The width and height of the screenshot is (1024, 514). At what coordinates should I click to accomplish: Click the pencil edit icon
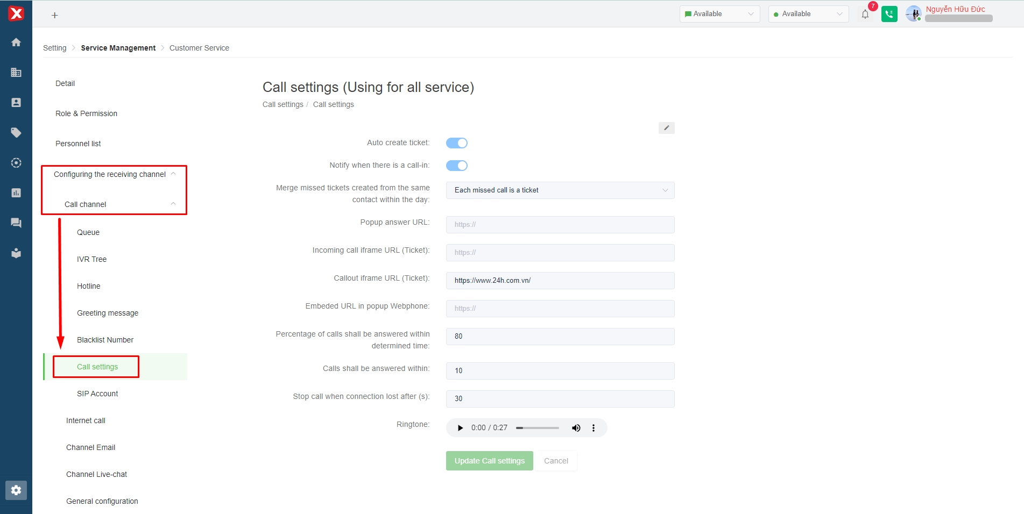click(x=666, y=128)
